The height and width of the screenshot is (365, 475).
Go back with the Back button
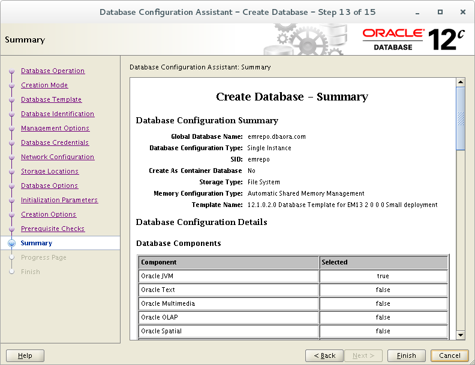pos(324,355)
